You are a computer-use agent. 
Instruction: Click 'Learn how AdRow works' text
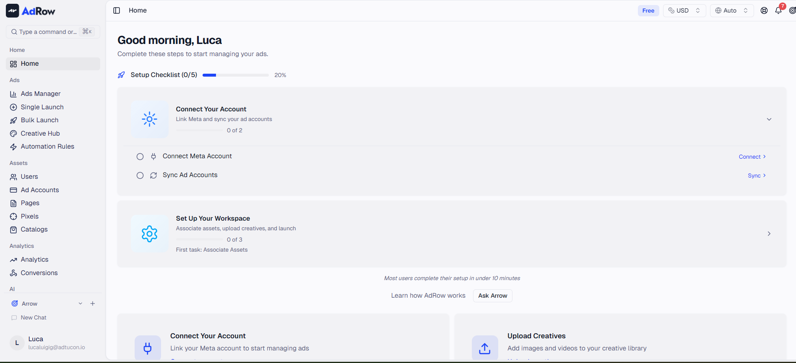(428, 296)
